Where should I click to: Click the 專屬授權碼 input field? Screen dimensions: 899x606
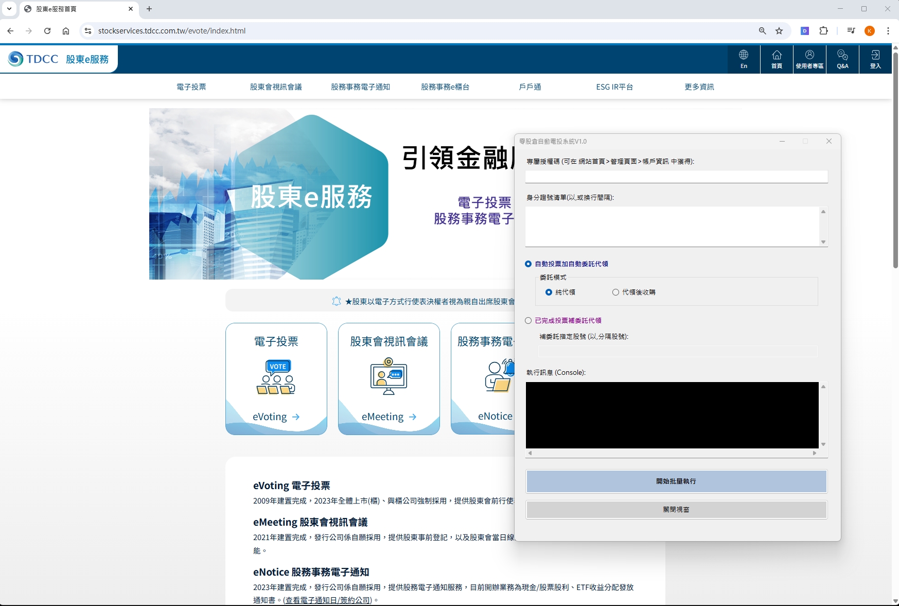tap(676, 177)
